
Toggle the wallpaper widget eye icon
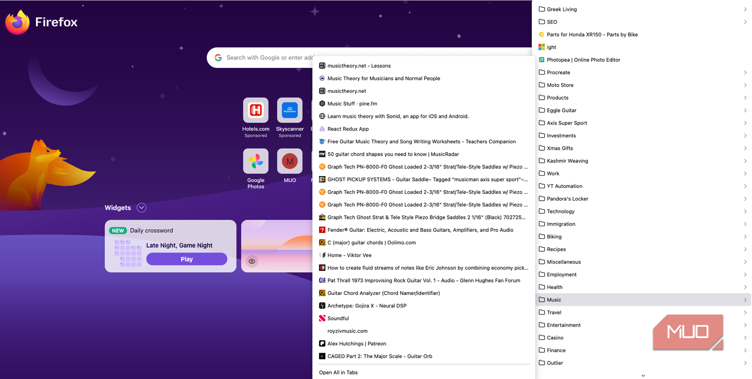pos(252,261)
